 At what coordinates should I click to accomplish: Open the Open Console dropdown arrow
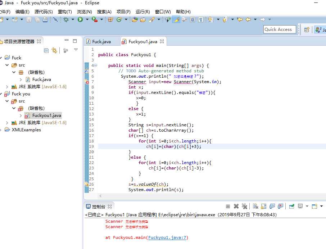tap(321, 206)
